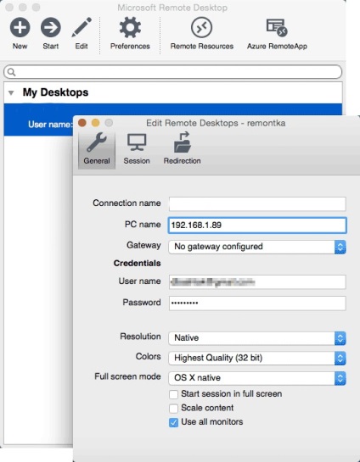Image resolution: width=360 pixels, height=462 pixels.
Task: Open Remote Resources icon
Action: [201, 27]
